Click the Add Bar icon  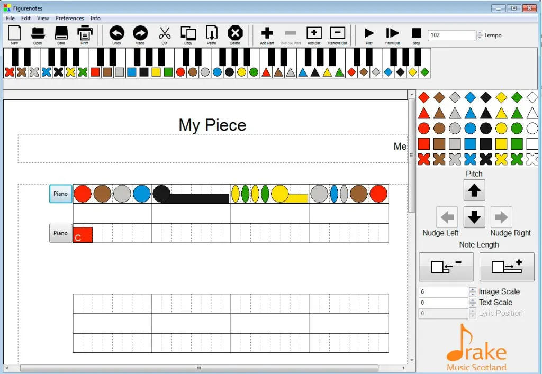314,33
